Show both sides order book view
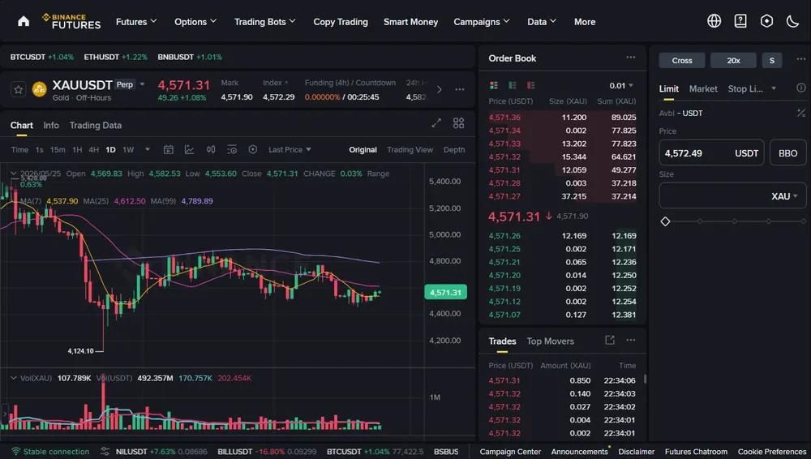Screen dimensions: 811x459 tap(494, 85)
